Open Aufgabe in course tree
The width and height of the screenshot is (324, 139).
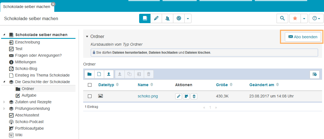coord(29,96)
